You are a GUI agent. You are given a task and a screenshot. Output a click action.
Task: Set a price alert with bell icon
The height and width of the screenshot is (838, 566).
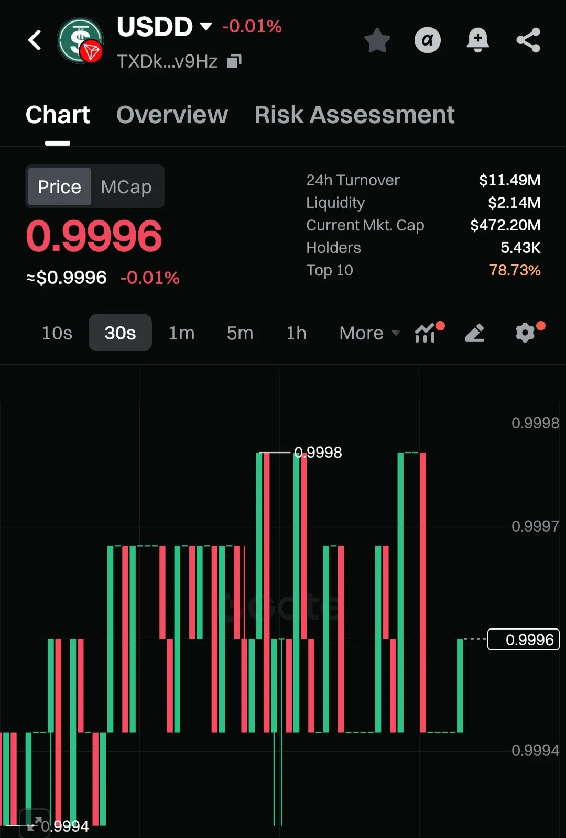pyautogui.click(x=478, y=40)
